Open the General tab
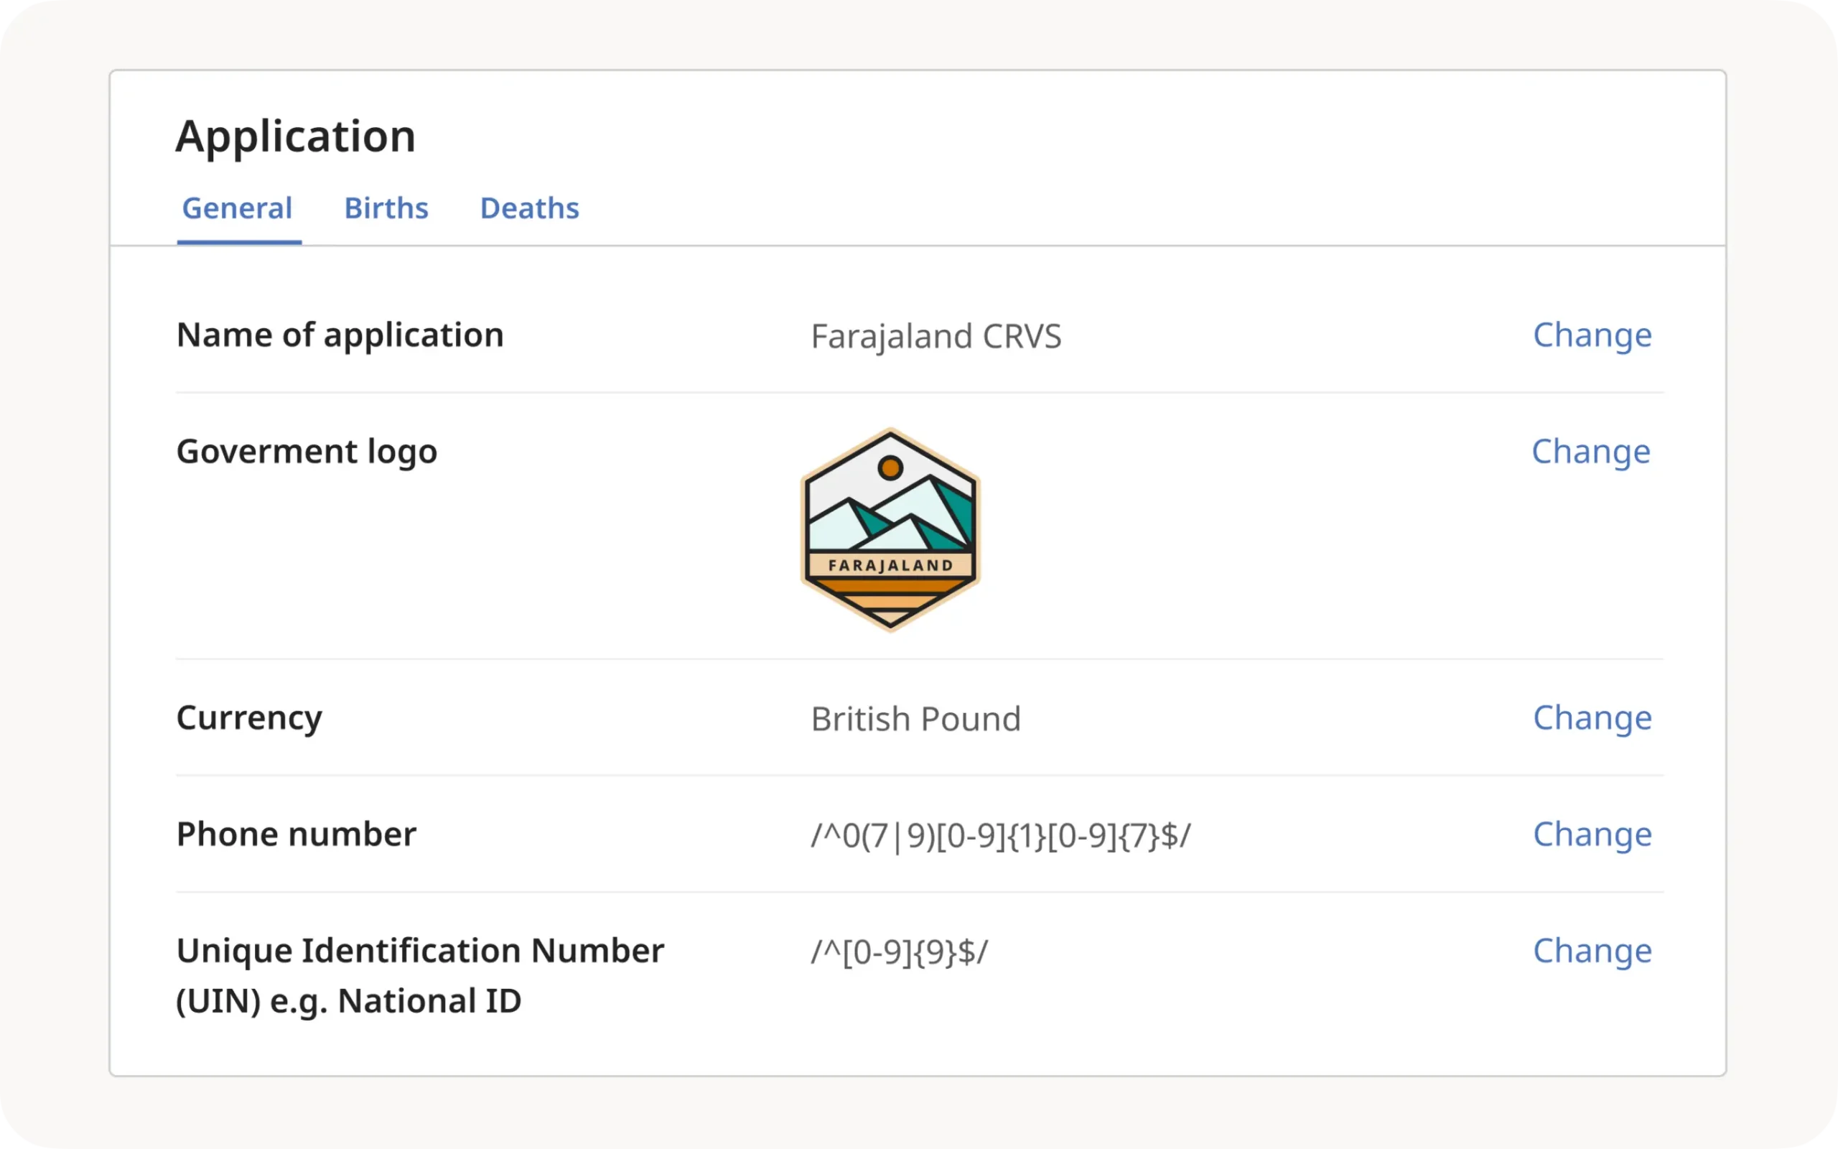 pos(237,208)
